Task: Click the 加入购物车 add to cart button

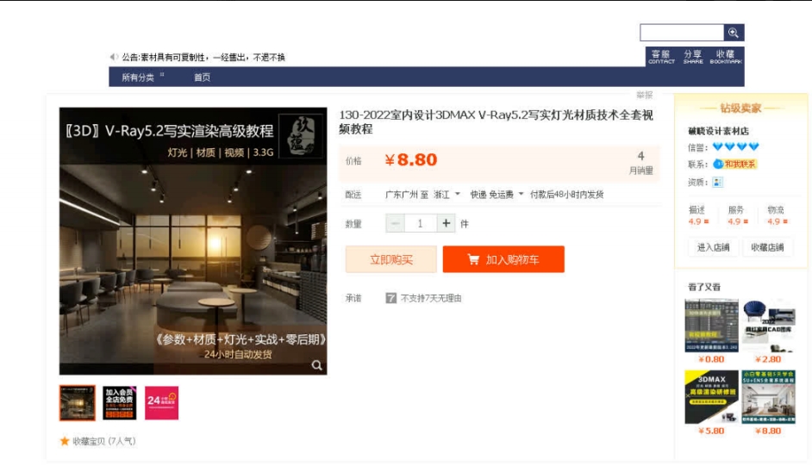Action: click(503, 259)
